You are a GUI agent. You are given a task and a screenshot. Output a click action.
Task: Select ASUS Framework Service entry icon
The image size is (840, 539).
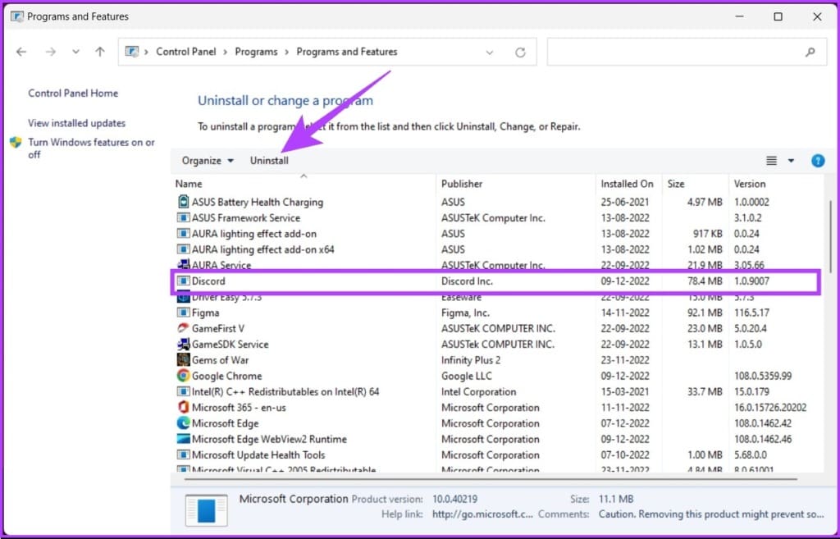(183, 218)
